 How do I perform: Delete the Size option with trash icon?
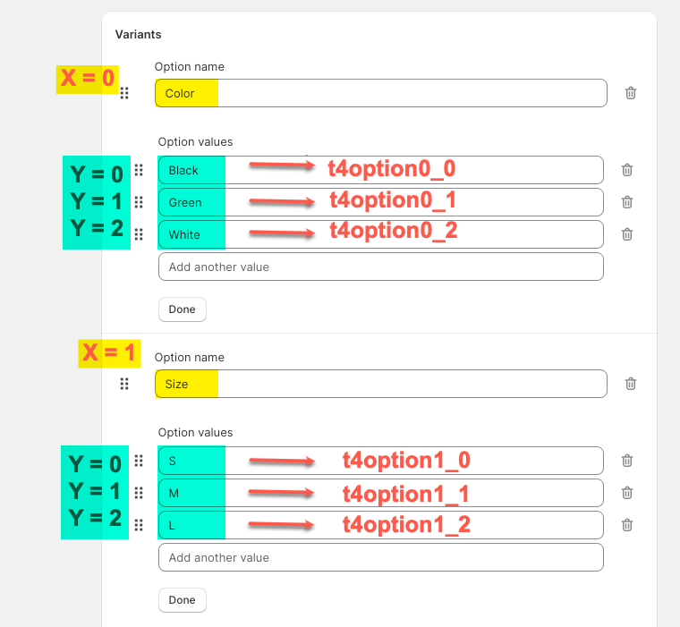631,384
